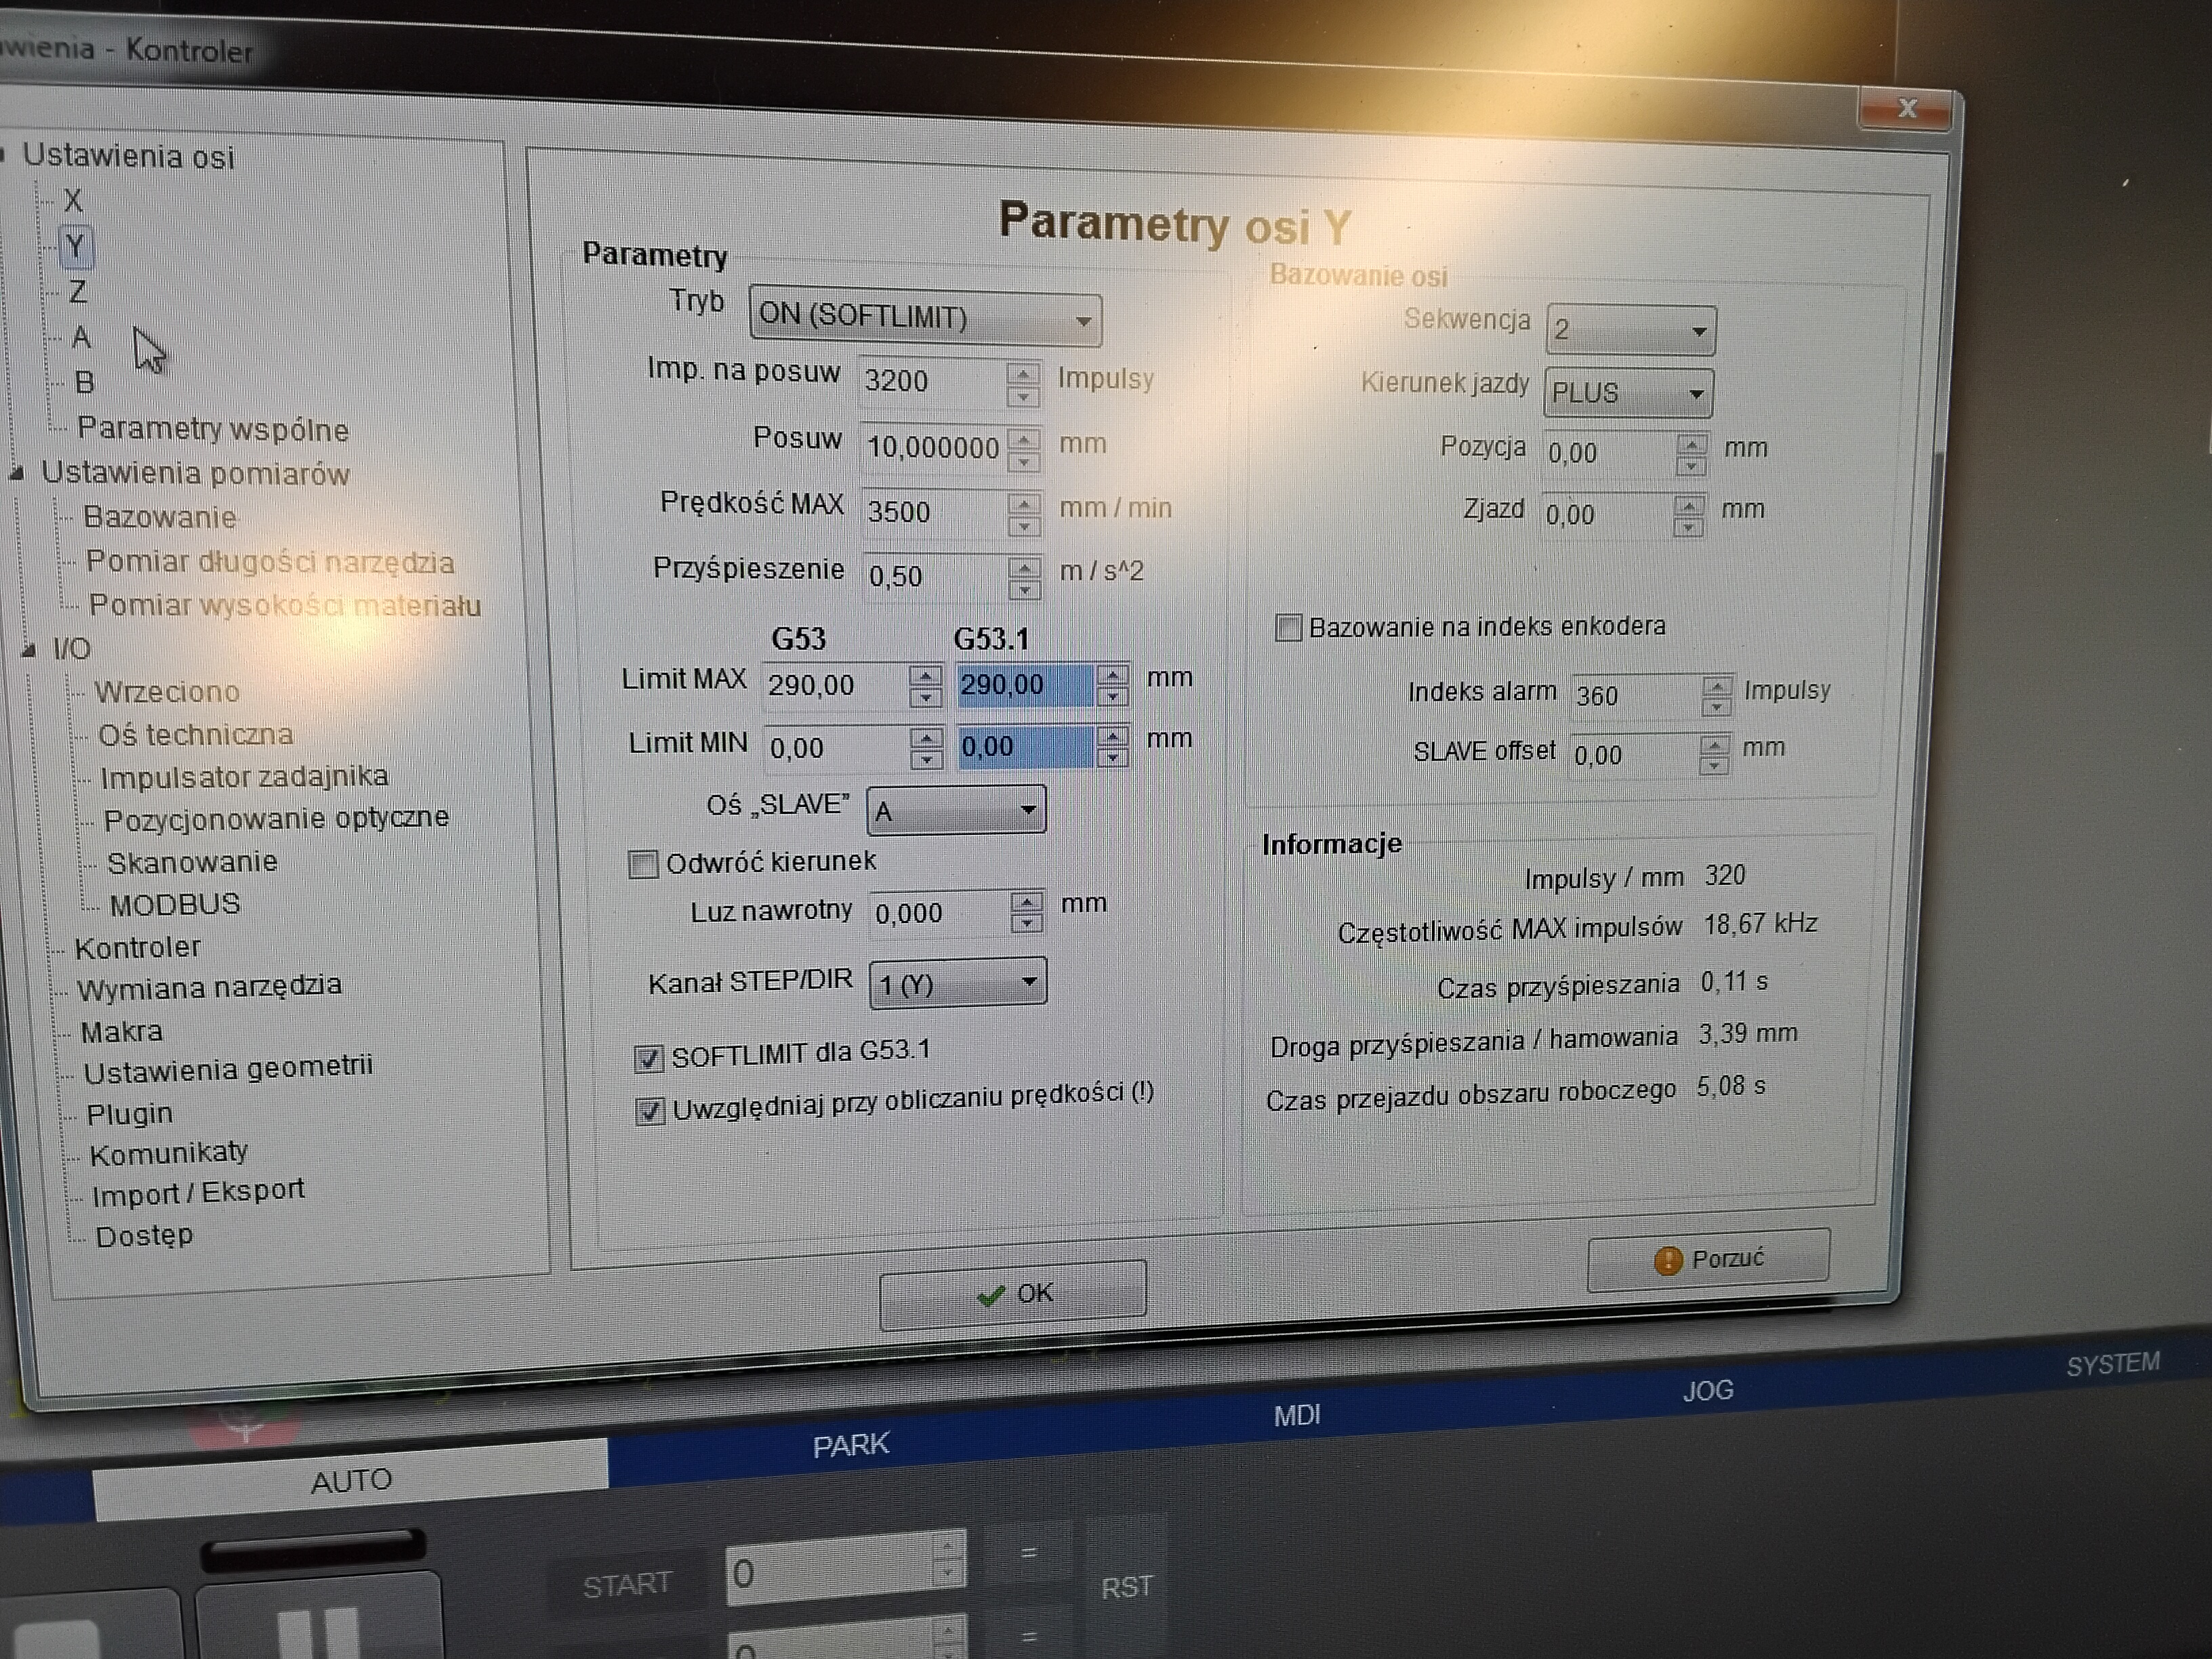The image size is (2212, 1659).
Task: Uncheck SOFTLIMIT dla G53.1
Action: pos(649,1058)
